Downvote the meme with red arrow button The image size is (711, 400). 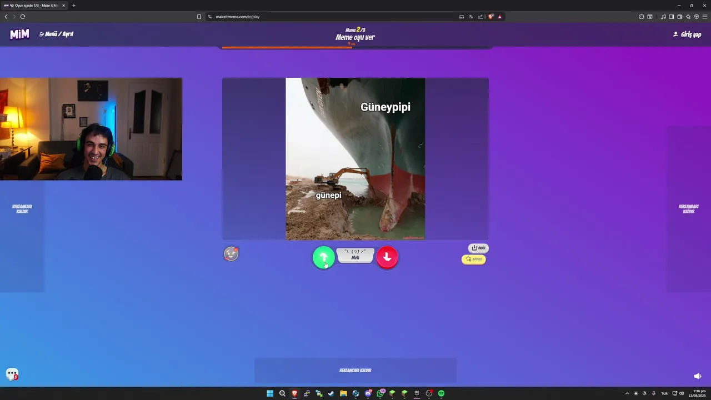(x=387, y=257)
